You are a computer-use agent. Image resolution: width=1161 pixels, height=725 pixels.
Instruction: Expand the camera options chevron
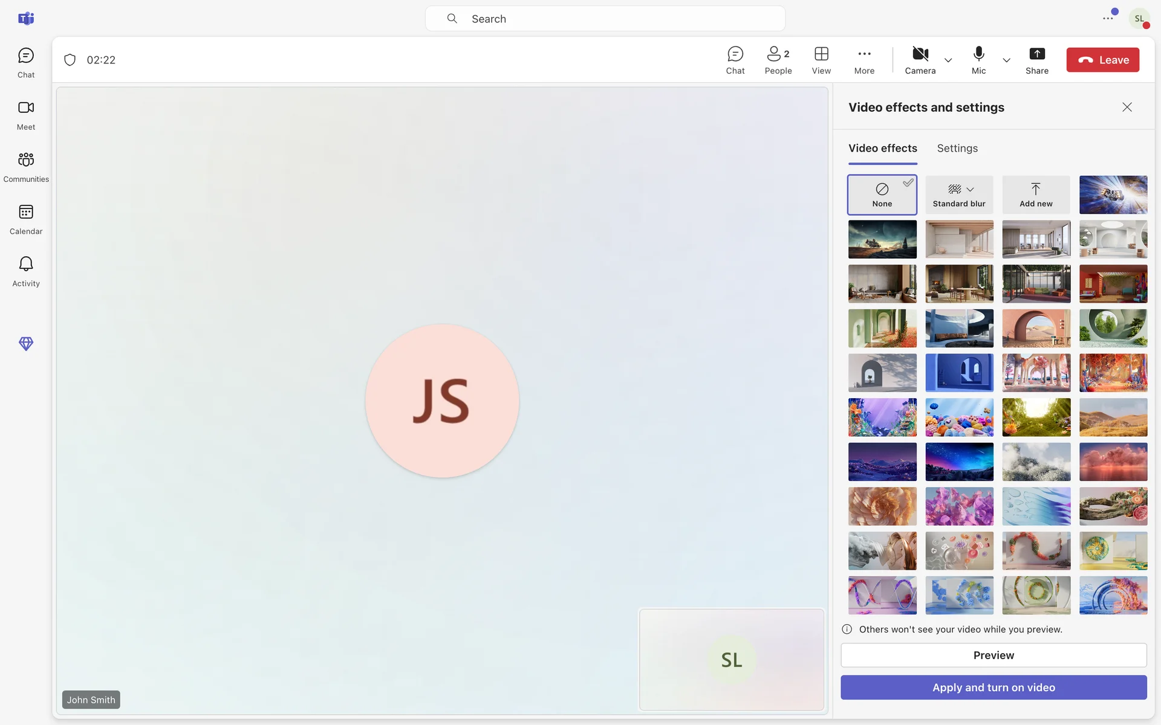click(948, 60)
